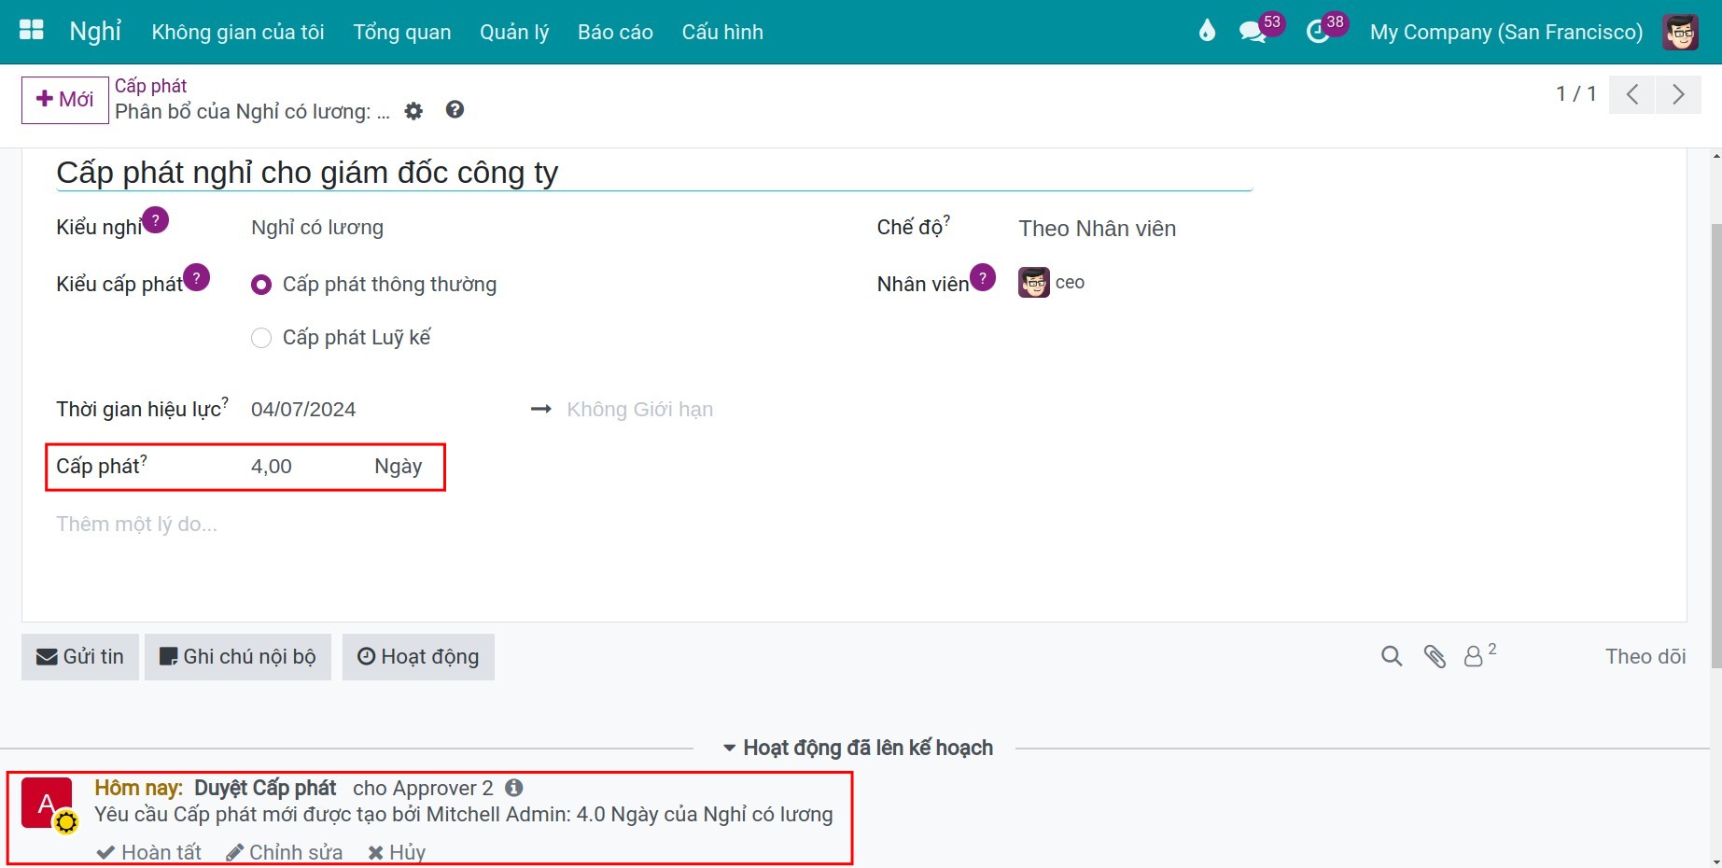Click the Gửi tin button
This screenshot has width=1722, height=868.
80,657
